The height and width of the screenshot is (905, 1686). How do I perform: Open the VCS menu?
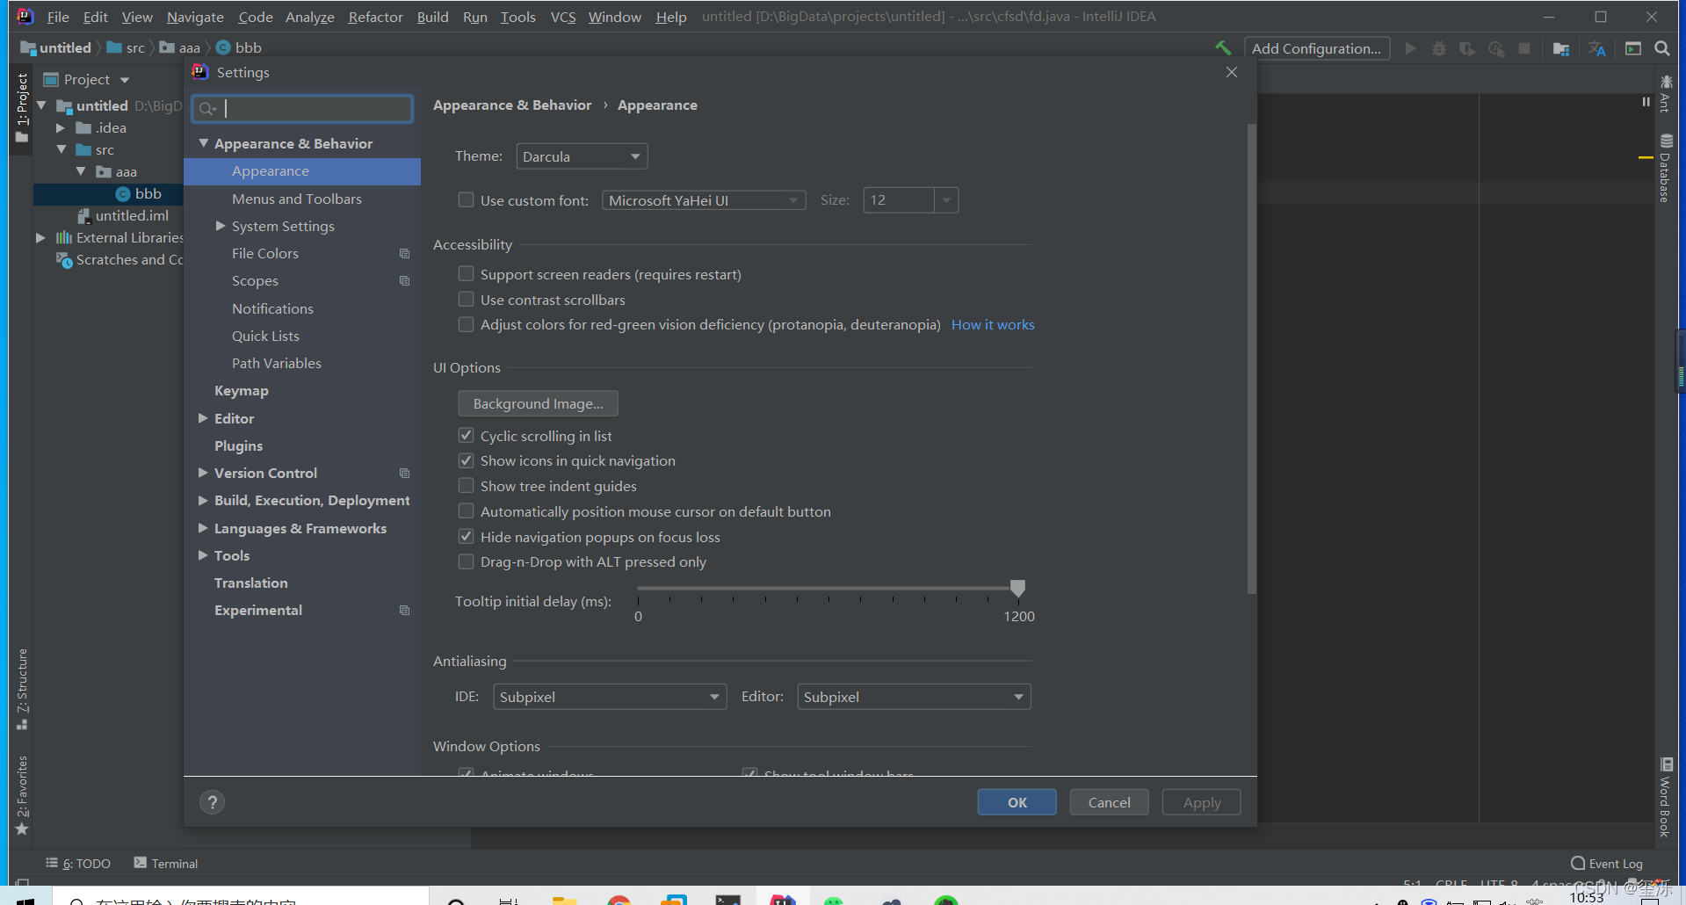[563, 17]
